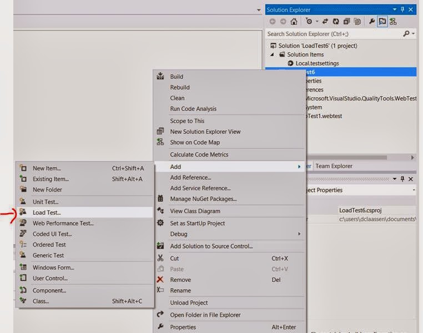Screen dimensions: 423x333
Task: Click the Home icon in Solution Explorer
Action: pos(294,21)
